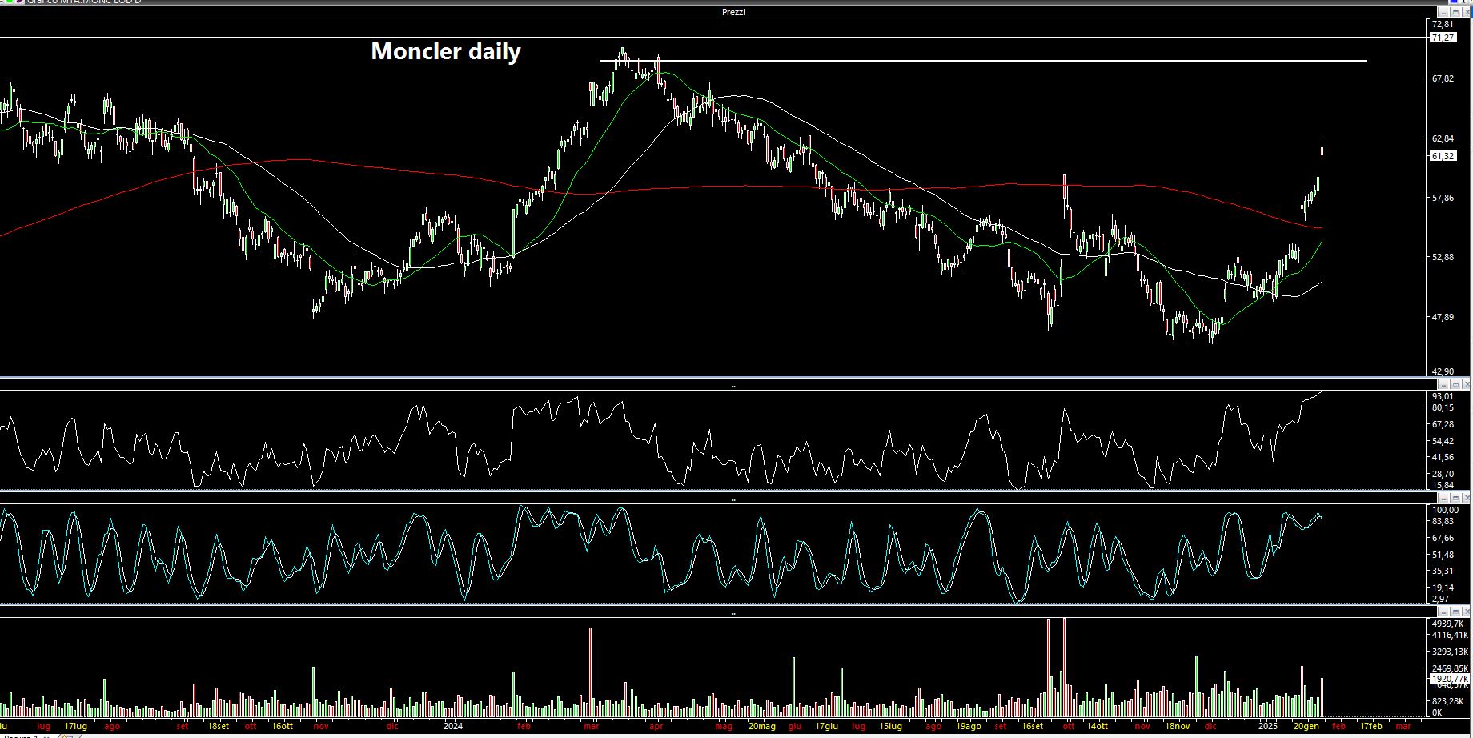
Task: Click the 71,27 price marker label
Action: [x=1443, y=38]
